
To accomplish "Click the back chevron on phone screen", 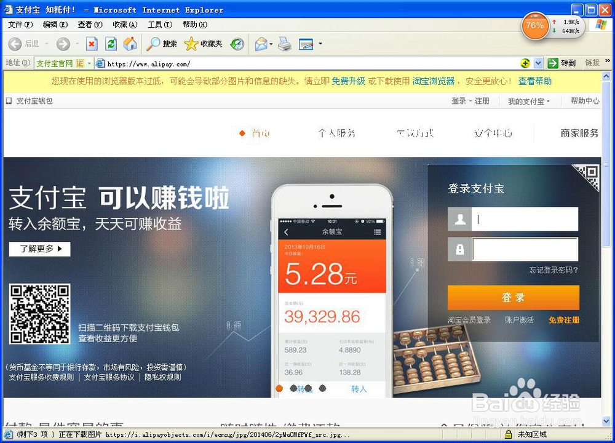I will tap(286, 232).
